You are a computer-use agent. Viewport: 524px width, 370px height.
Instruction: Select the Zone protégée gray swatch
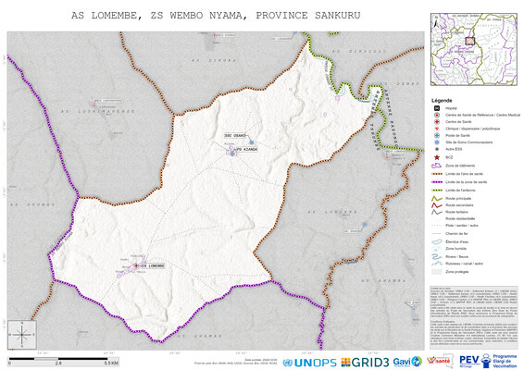436,272
